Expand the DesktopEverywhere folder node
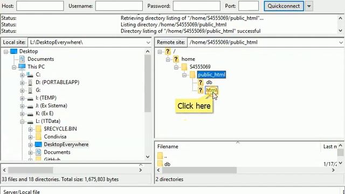This screenshot has width=345, height=194. point(30,145)
